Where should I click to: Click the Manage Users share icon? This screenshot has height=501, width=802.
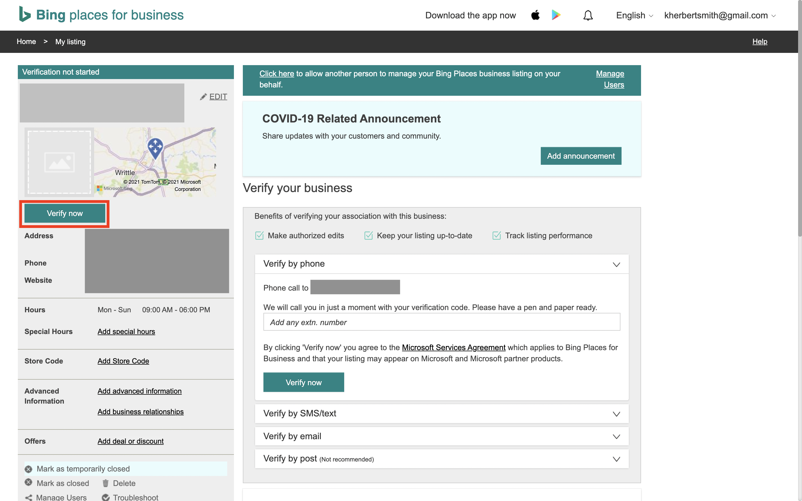click(28, 497)
